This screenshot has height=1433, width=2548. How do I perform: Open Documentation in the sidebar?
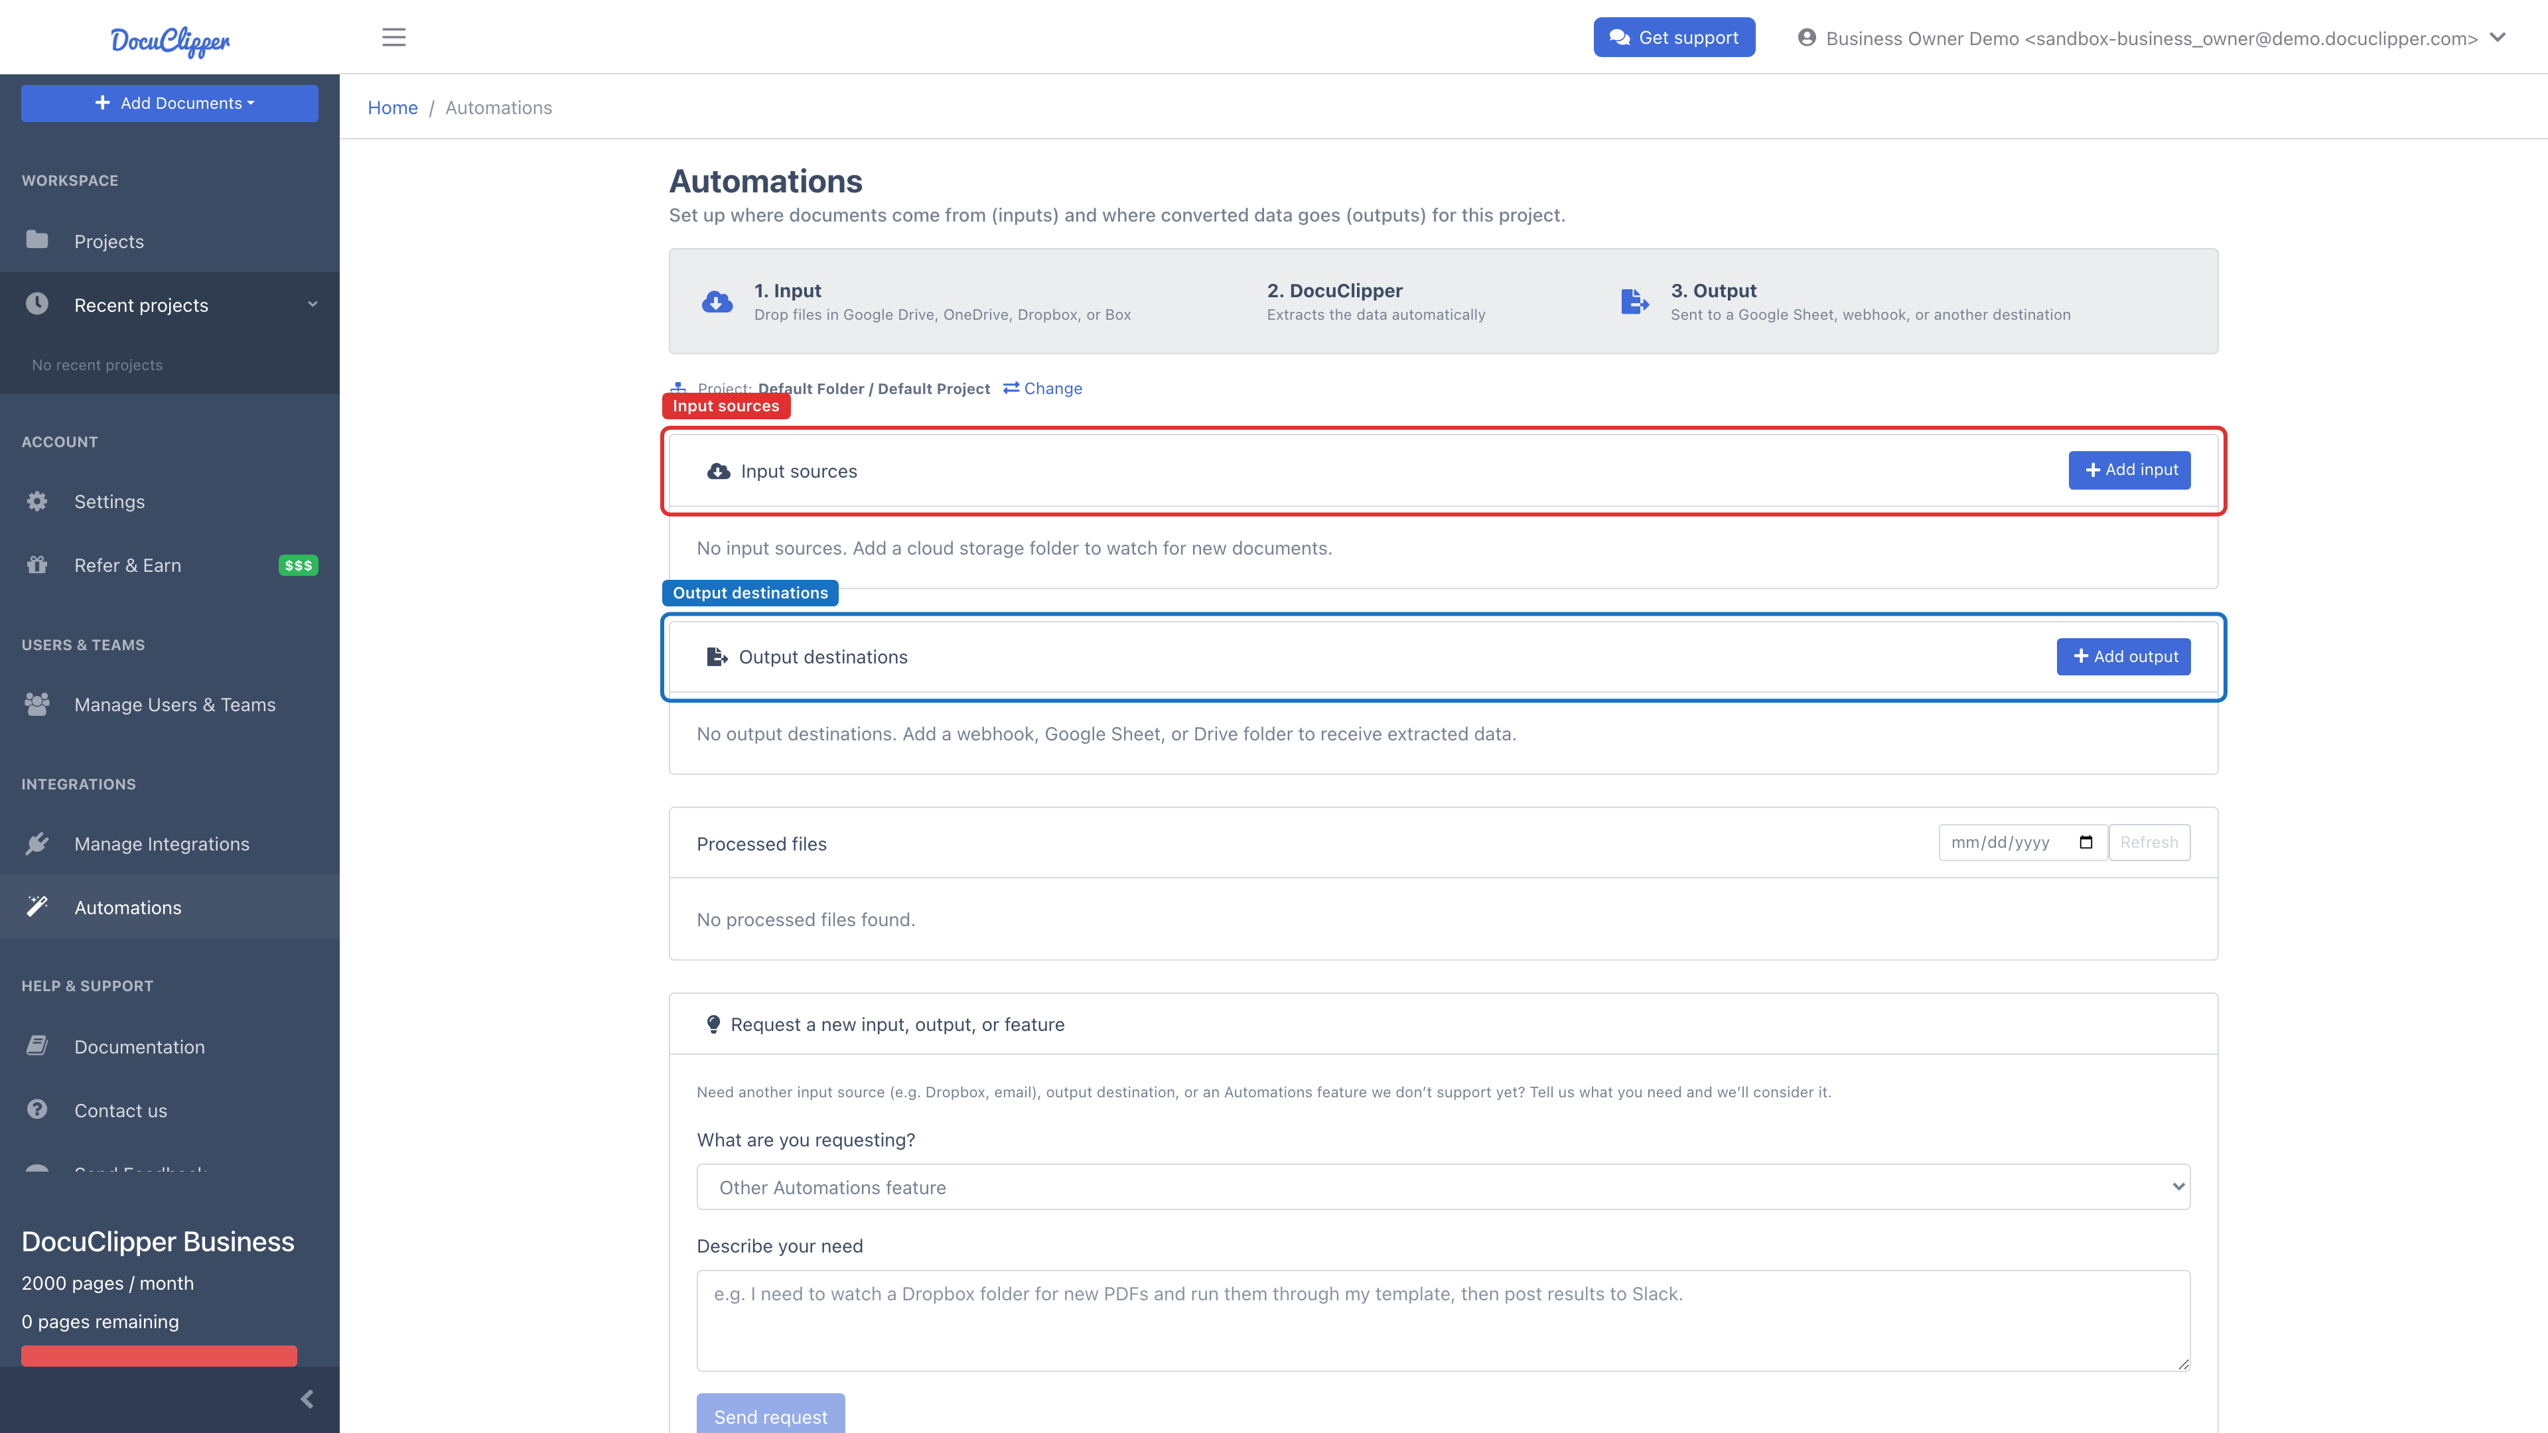pos(169,1046)
